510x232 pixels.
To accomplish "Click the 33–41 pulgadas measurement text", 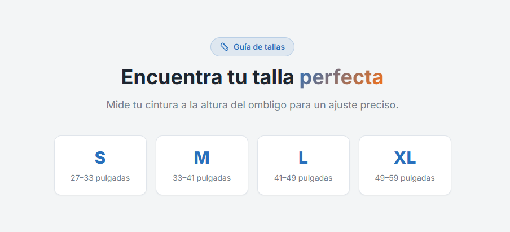I will pos(201,178).
